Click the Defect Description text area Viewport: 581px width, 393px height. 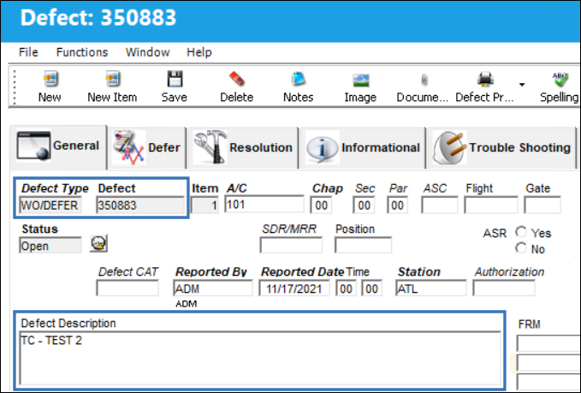coord(260,358)
